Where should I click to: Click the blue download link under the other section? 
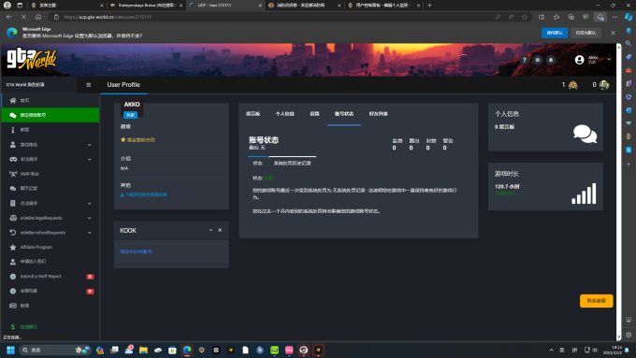tap(144, 194)
